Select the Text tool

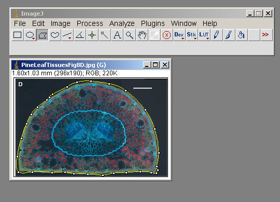117,35
